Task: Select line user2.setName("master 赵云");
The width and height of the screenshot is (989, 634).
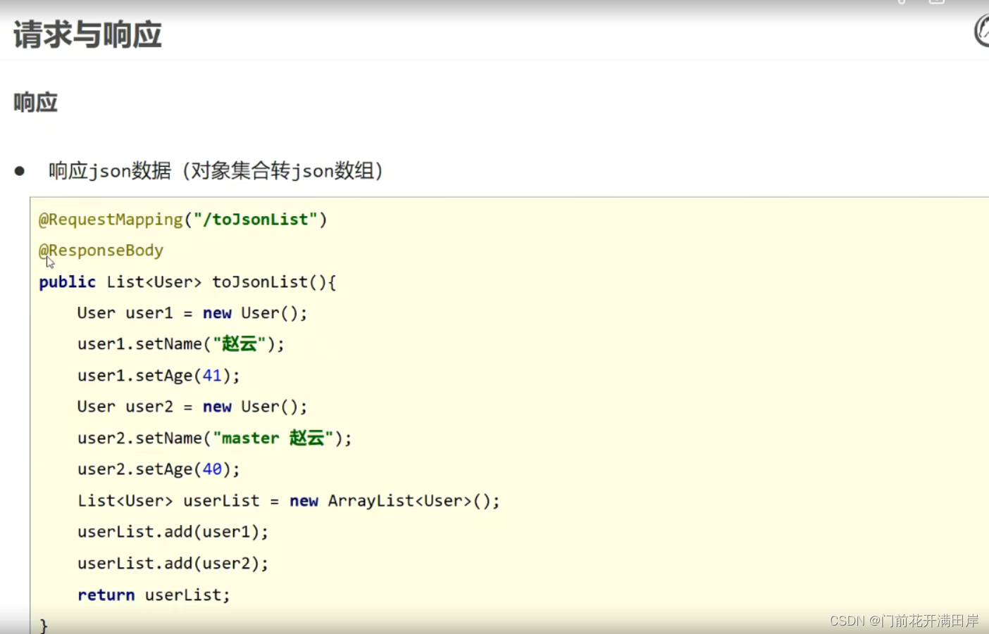Action: [215, 438]
